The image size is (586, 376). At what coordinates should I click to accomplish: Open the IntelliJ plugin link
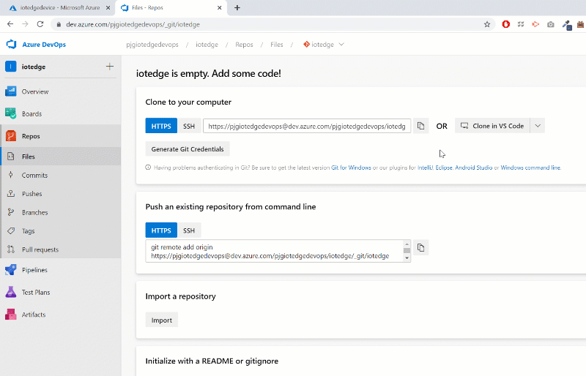(425, 168)
